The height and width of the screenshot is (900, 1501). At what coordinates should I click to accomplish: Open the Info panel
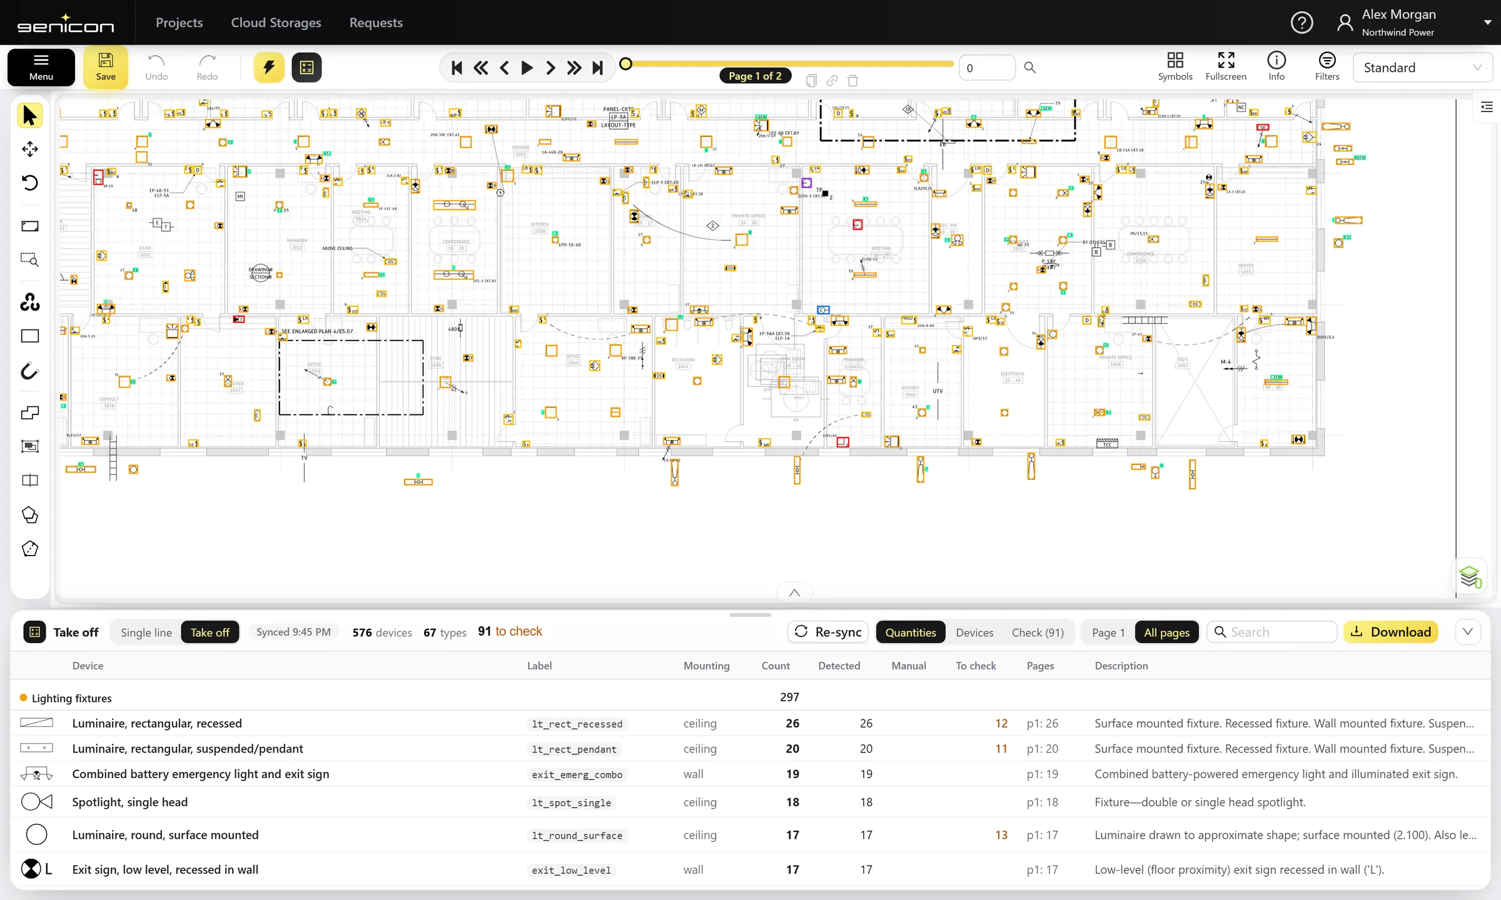pyautogui.click(x=1276, y=67)
